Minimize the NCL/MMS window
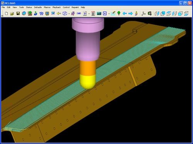Screen dimensions: 193x144 181,3
